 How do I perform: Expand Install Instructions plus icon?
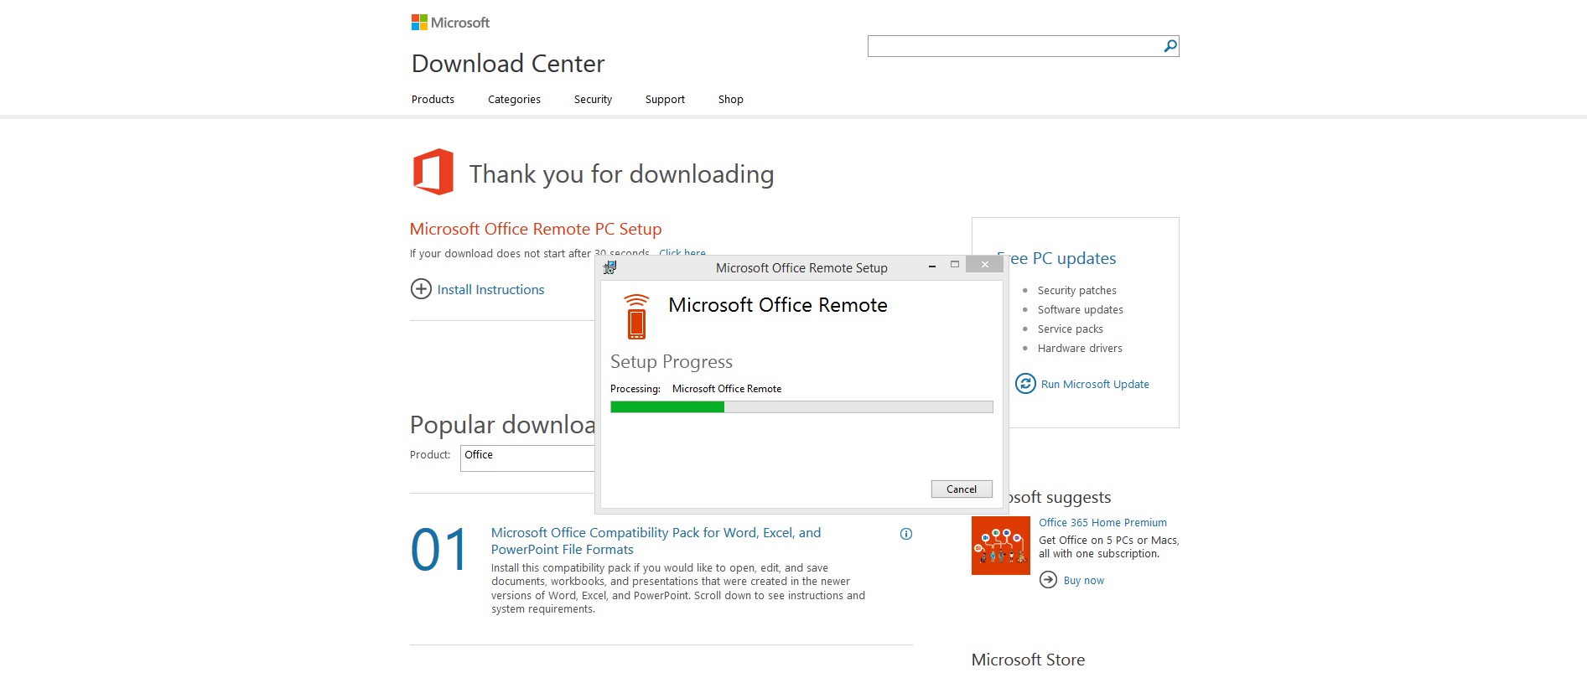pos(421,289)
